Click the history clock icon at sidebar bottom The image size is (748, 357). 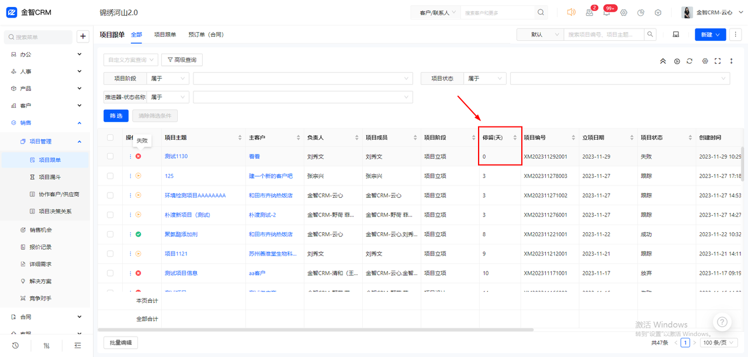(x=15, y=345)
